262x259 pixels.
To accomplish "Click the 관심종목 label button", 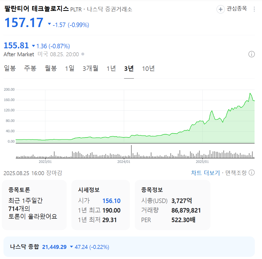I will (237, 8).
